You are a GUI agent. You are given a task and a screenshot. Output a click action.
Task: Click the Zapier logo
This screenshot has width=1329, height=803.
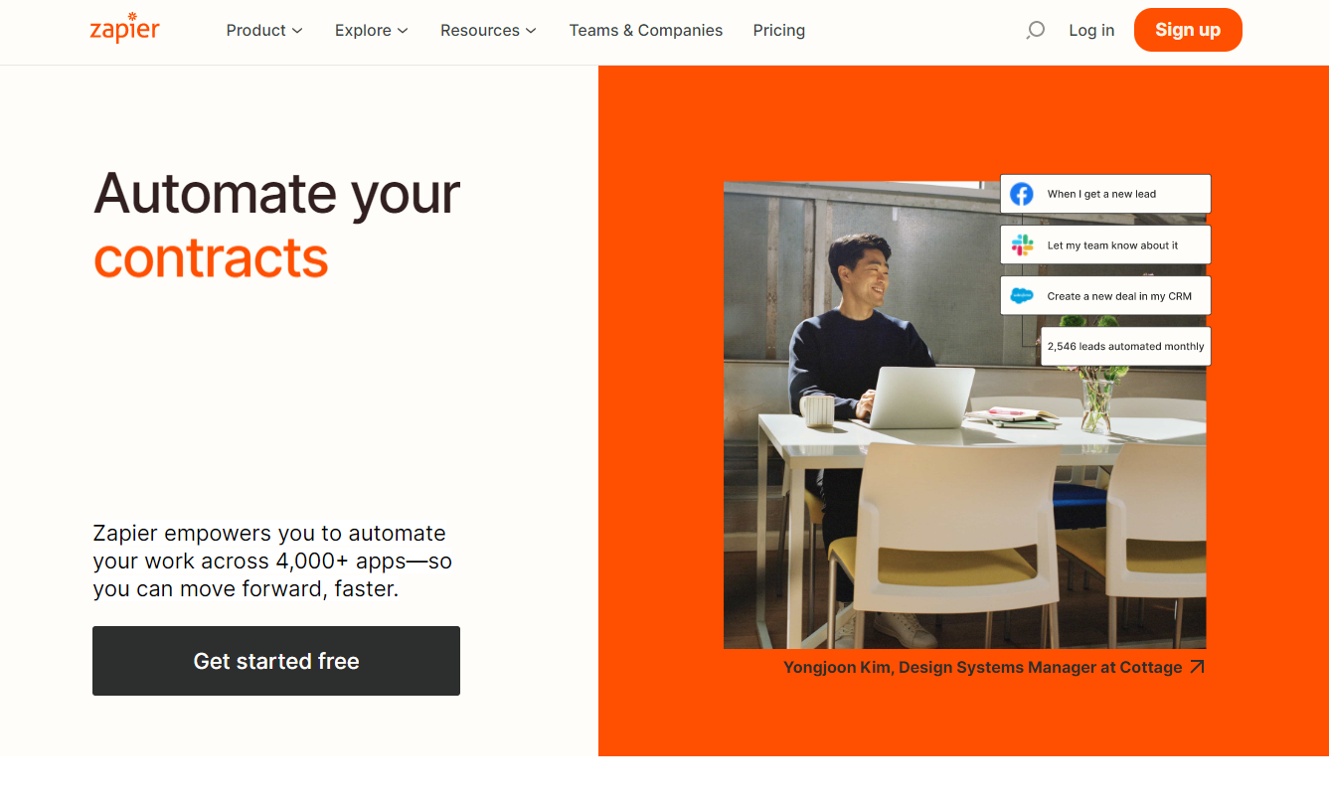pos(124,28)
